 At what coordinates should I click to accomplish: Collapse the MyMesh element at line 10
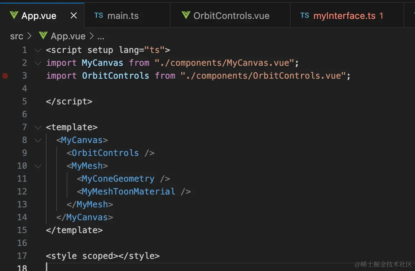(38, 166)
